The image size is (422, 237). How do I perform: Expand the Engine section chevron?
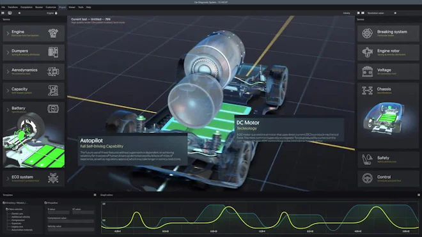(x=8, y=33)
